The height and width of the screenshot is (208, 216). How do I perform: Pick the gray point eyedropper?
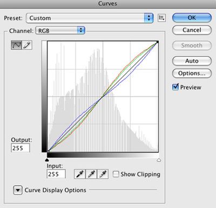point(91,174)
